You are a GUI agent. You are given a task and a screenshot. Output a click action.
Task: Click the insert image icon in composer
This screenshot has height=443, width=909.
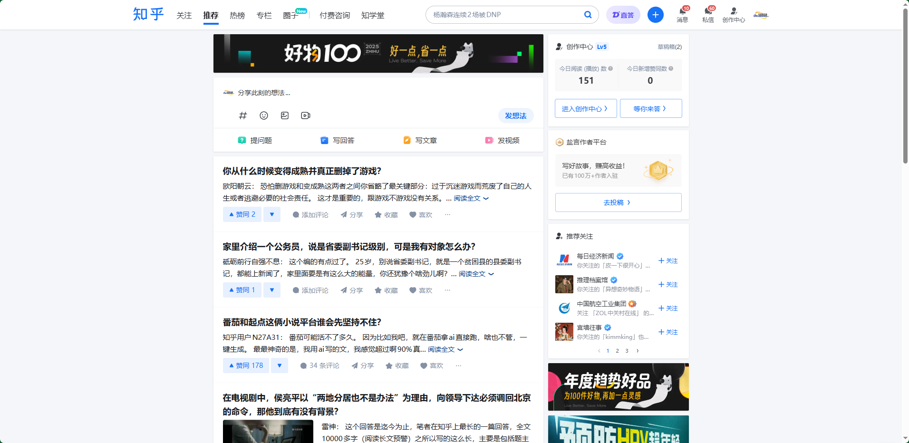point(285,116)
